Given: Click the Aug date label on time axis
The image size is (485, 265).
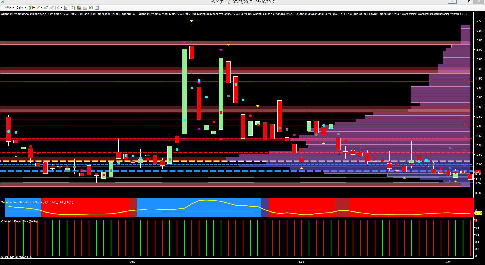Looking at the screenshot, I should (133, 262).
